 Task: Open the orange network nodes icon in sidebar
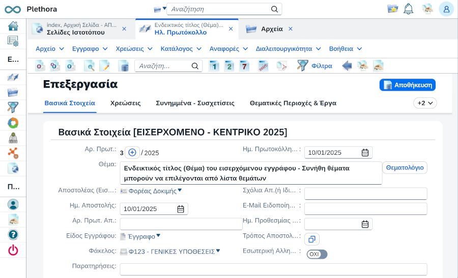click(x=13, y=153)
